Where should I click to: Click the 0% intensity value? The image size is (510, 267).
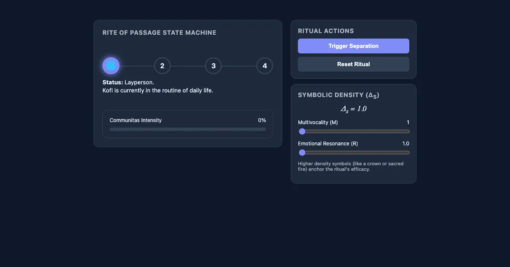pyautogui.click(x=262, y=120)
